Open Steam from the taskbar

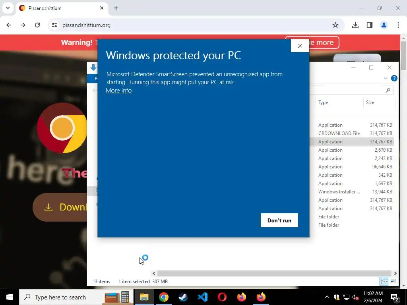(183, 297)
